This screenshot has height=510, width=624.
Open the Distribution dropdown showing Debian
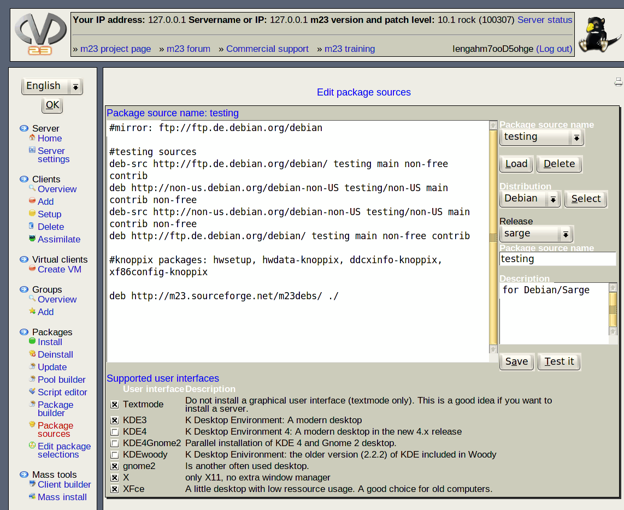click(529, 199)
